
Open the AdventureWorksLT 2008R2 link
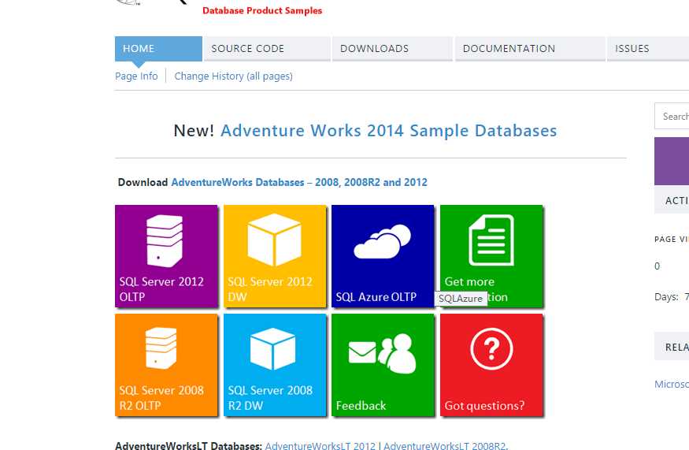[445, 445]
